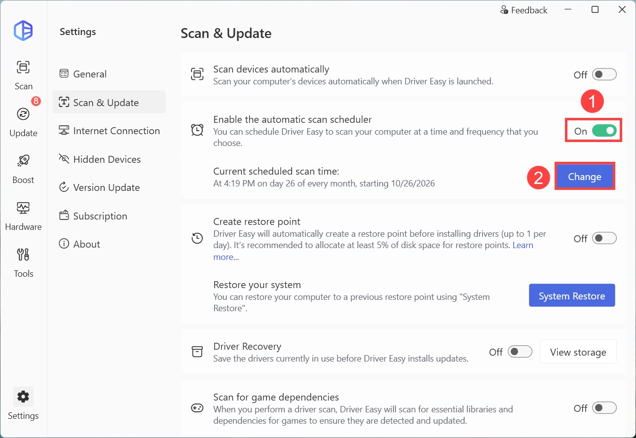The height and width of the screenshot is (438, 636).
Task: Enable Scan for game dependencies switch
Action: tap(604, 408)
